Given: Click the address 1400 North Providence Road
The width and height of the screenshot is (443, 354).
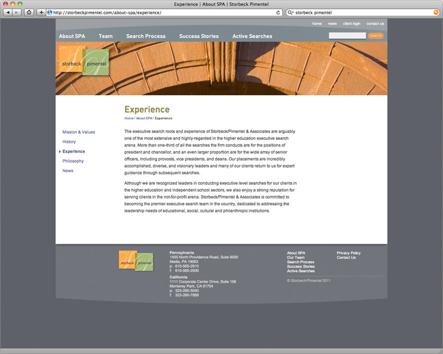Looking at the screenshot, I should coord(204,257).
